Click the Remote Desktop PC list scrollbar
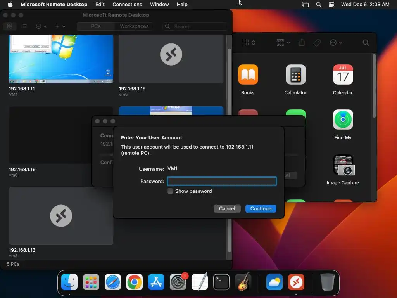397x298 pixels. tap(230, 150)
